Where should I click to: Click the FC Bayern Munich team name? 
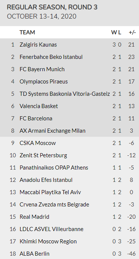pos(42,69)
